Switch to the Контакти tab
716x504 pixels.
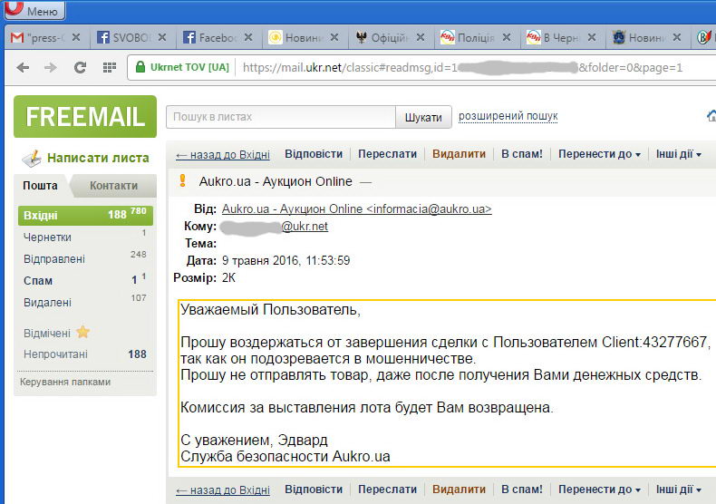pyautogui.click(x=113, y=186)
